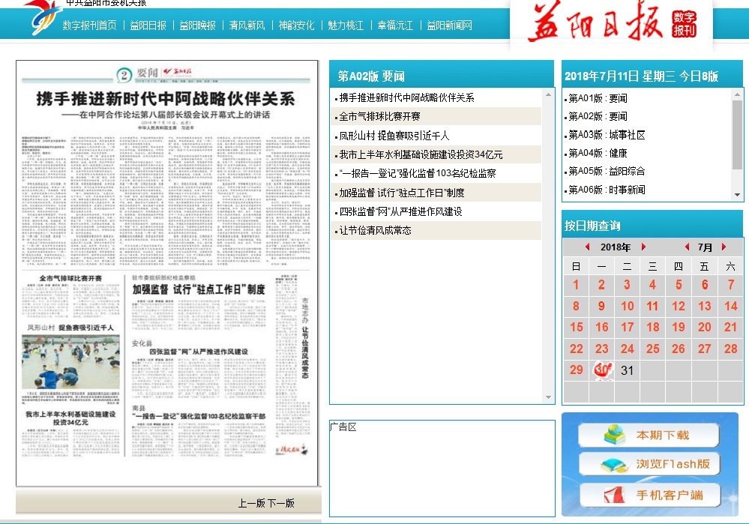
Task: Go to previous month using left arrow by 7月
Action: (x=687, y=247)
